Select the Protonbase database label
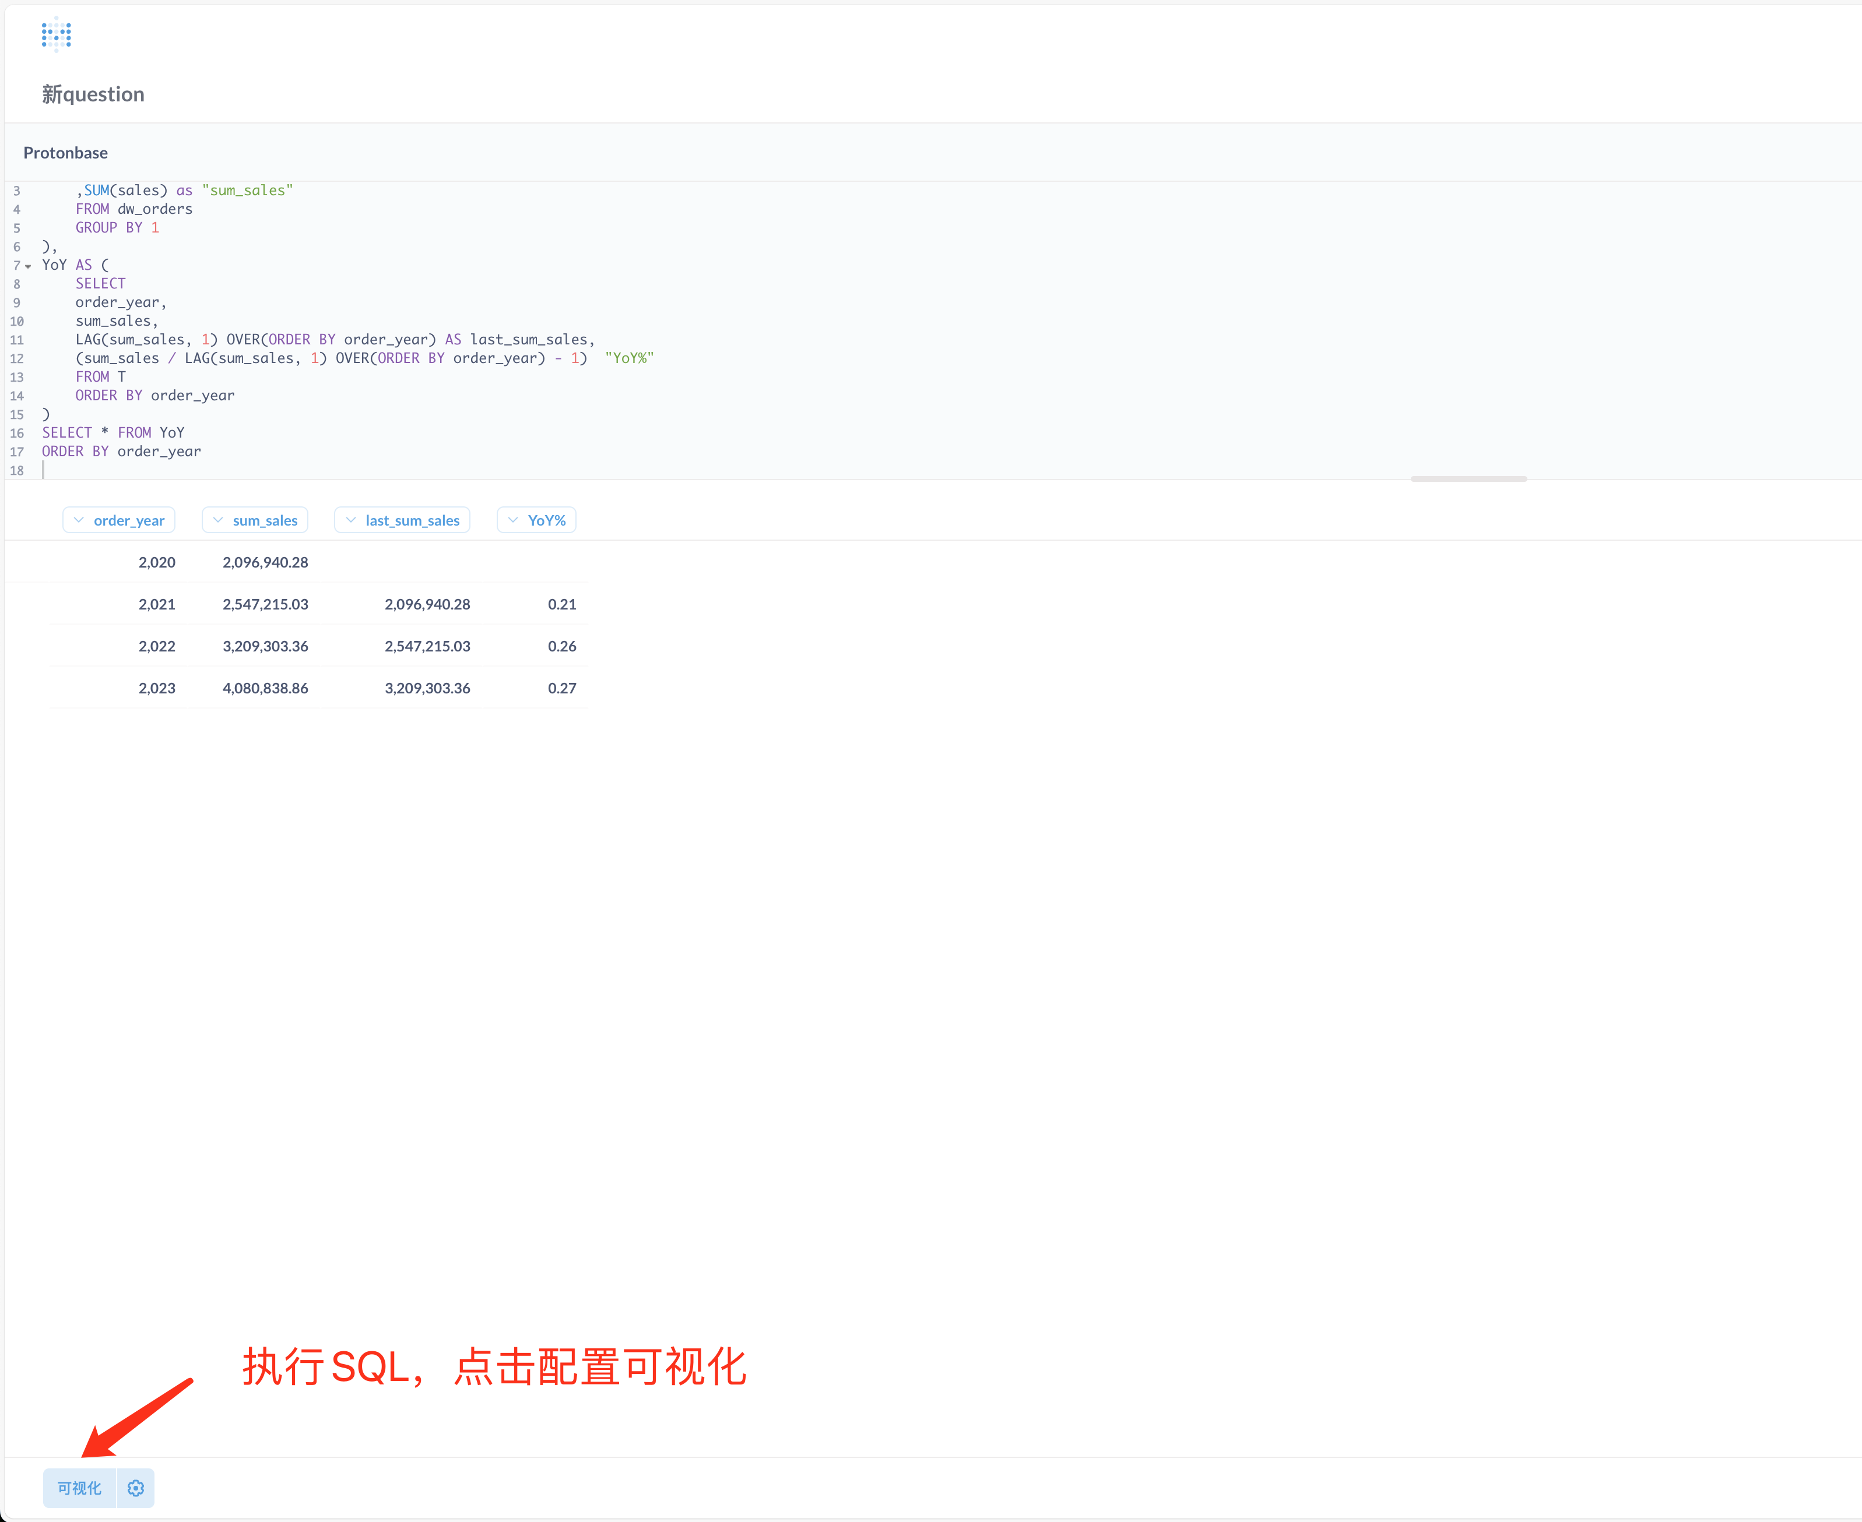 (x=66, y=153)
